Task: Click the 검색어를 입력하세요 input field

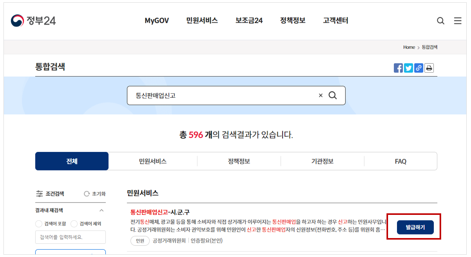Action: (x=70, y=237)
